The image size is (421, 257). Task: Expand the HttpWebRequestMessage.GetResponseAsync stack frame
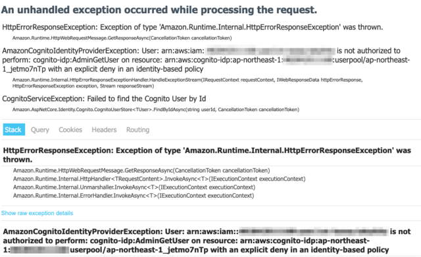141,170
